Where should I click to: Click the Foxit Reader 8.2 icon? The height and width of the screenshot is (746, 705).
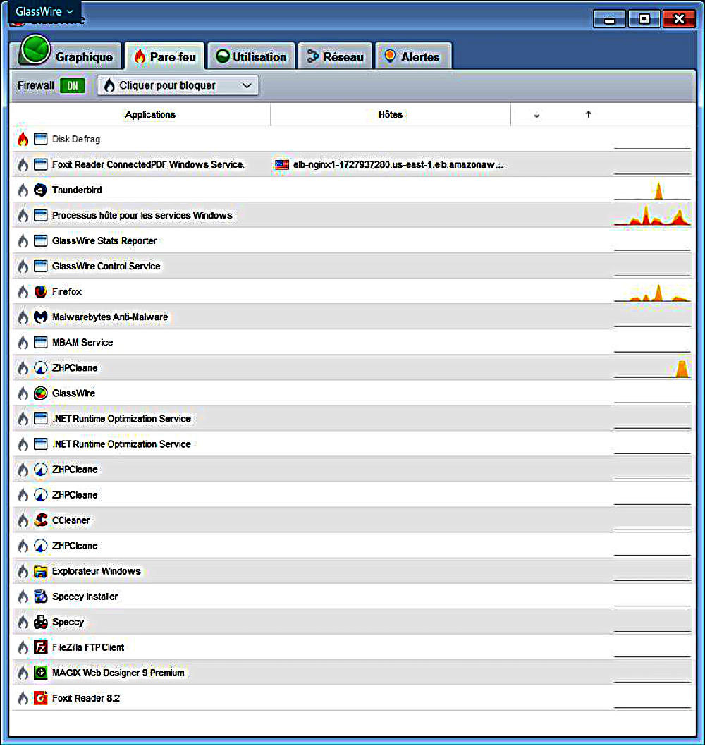tap(41, 699)
